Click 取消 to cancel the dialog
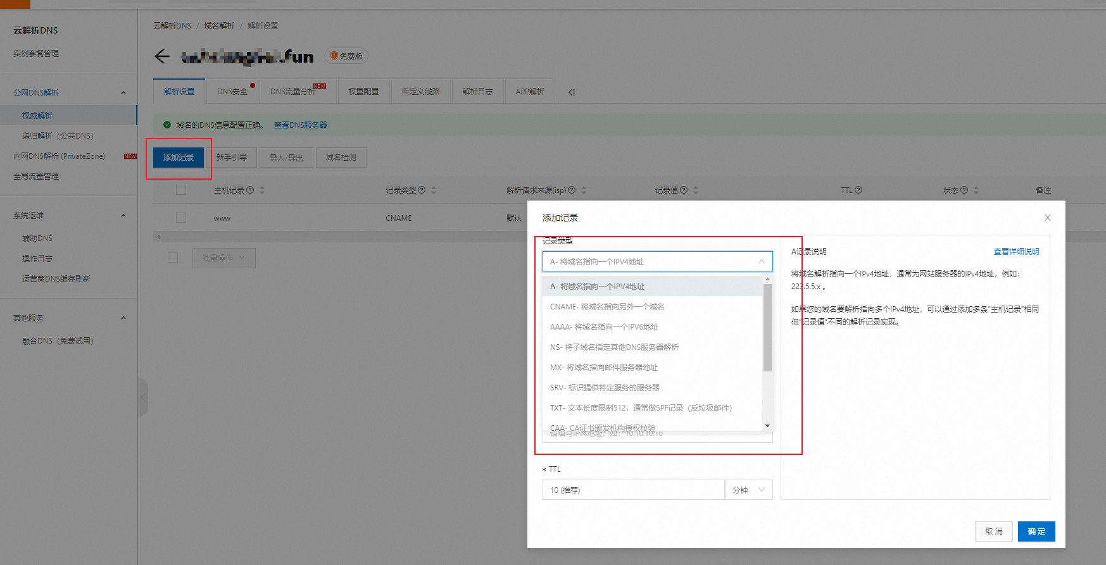1106x565 pixels. (x=994, y=531)
